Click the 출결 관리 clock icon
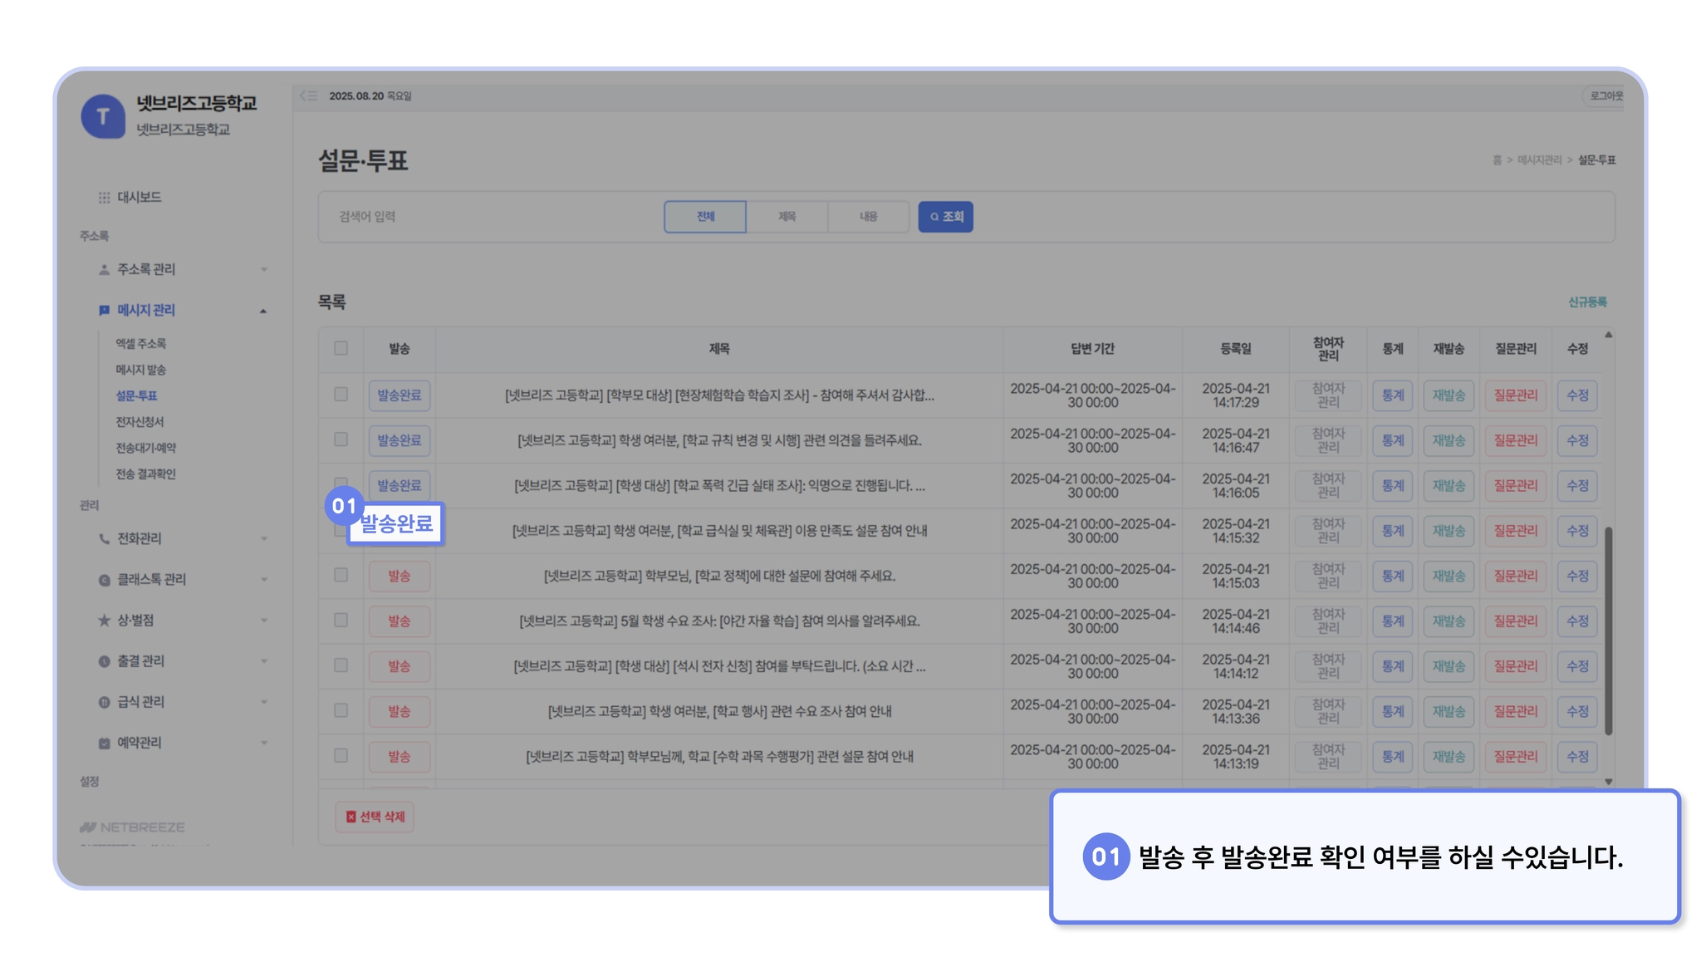The image size is (1701, 957). (x=104, y=662)
